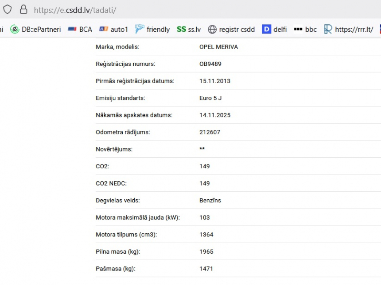Click the "CO2:" label
Image resolution: width=381 pixels, height=285 pixels.
click(102, 166)
